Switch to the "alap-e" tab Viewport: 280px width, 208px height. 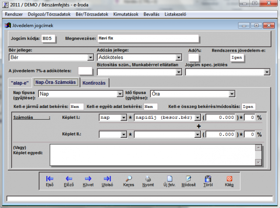pyautogui.click(x=20, y=83)
